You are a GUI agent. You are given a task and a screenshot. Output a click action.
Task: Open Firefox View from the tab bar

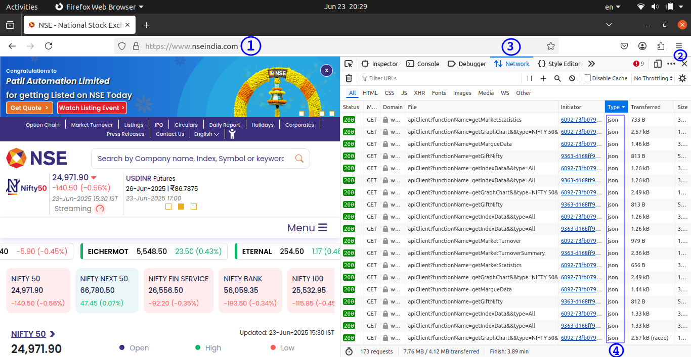click(10, 25)
